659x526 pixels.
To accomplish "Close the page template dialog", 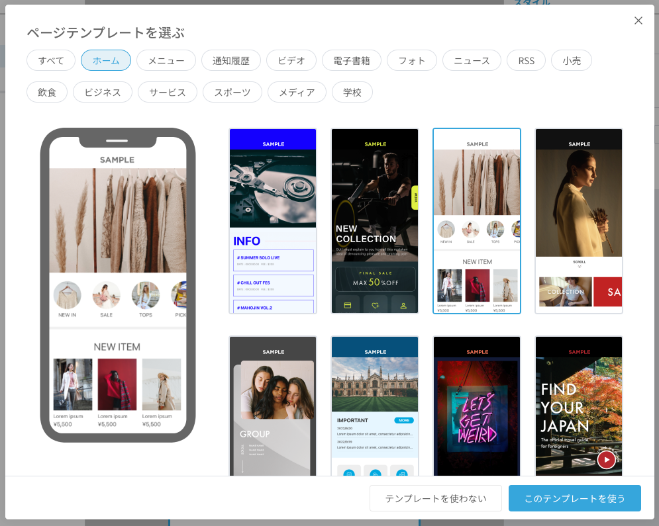I will pos(638,21).
